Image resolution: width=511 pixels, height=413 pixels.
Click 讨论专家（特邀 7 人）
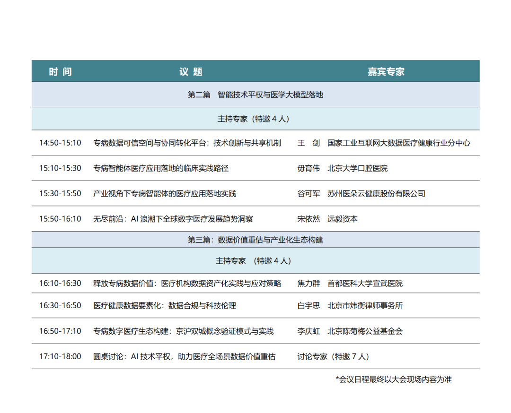point(333,357)
